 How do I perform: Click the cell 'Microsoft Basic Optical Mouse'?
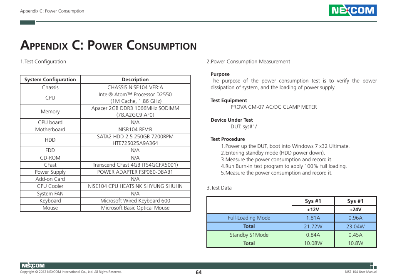point(135,208)
